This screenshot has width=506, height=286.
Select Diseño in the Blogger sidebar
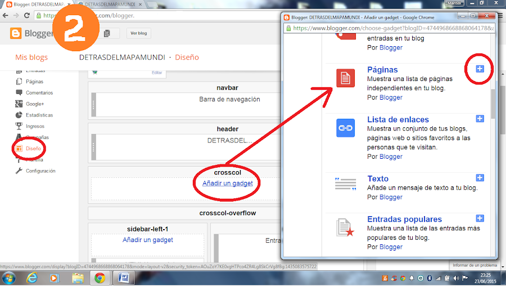point(29,148)
